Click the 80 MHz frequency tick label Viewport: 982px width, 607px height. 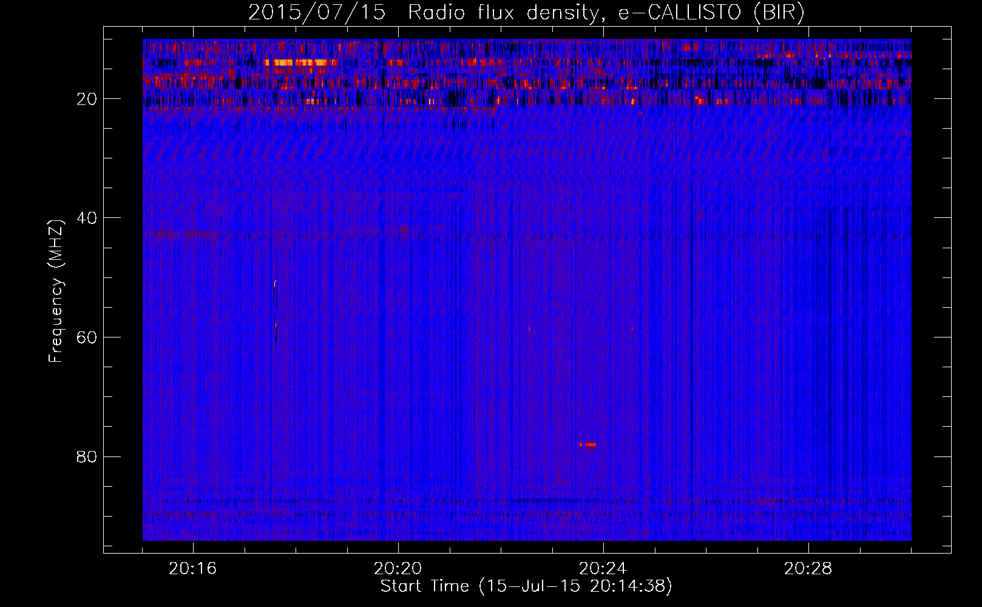click(87, 456)
